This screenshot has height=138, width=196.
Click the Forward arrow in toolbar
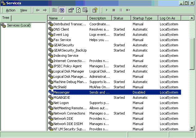tap(45, 10)
